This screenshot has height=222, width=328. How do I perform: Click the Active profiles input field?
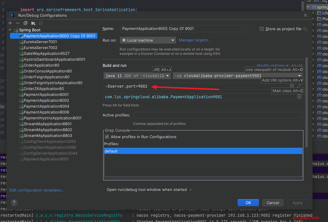click(218, 115)
